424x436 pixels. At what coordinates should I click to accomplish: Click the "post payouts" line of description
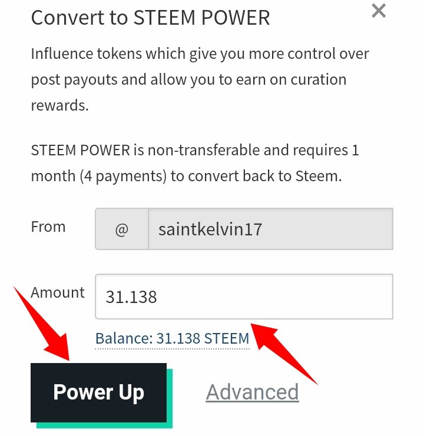(188, 79)
